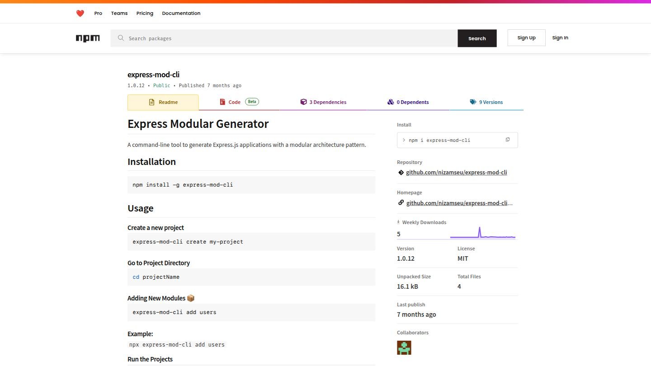Open the github.com/nizamseu/express-mod-cli repository link
Screen dimensions: 651x366
[x=456, y=172]
